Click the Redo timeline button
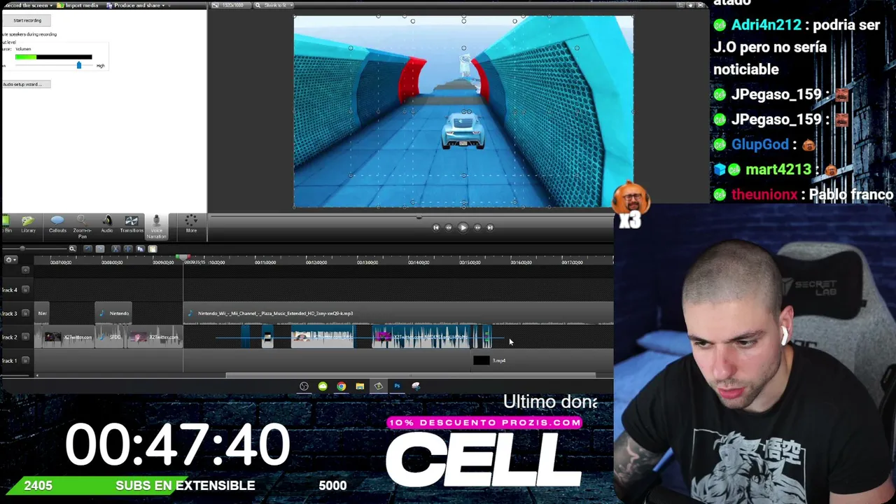 (x=100, y=248)
